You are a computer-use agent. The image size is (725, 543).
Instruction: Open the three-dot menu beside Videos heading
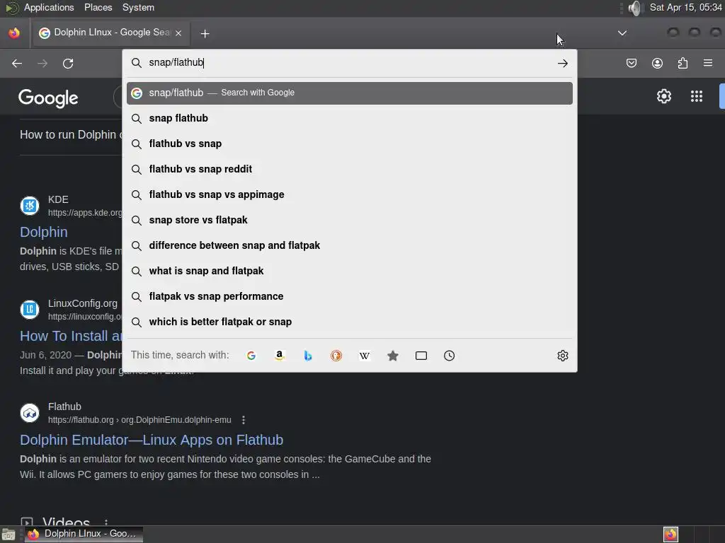click(x=106, y=522)
